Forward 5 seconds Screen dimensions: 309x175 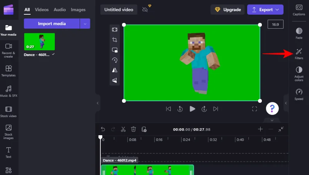point(204,109)
